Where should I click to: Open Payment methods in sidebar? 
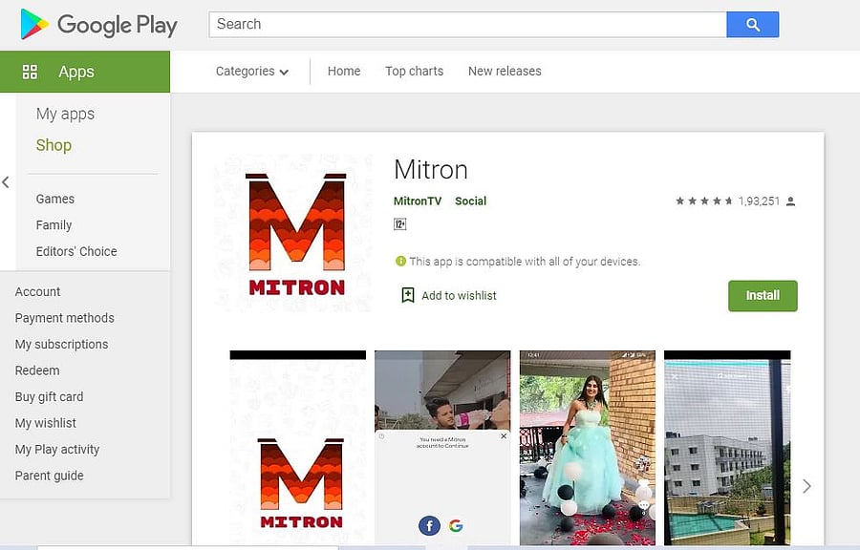click(64, 318)
